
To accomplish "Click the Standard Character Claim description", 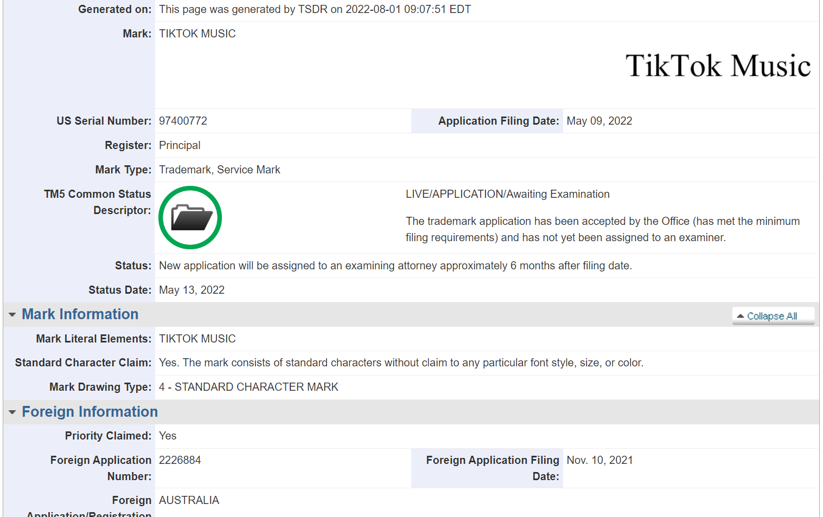I will [x=401, y=363].
